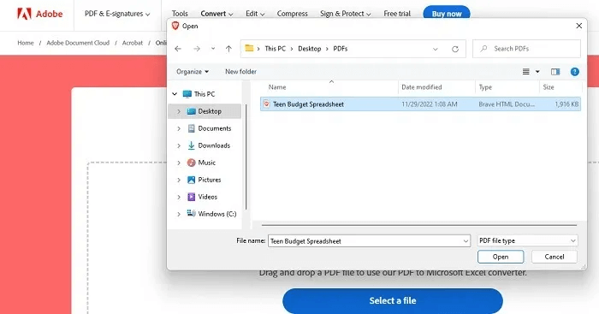Open the Tools menu item

pos(180,14)
